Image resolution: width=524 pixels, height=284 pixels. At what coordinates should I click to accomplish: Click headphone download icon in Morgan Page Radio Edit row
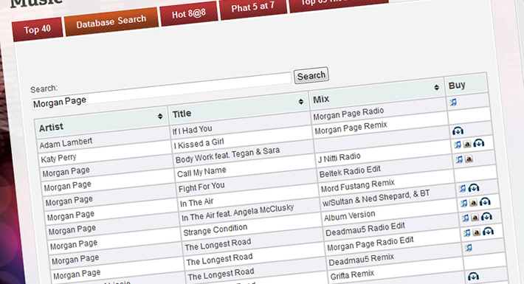(x=489, y=231)
